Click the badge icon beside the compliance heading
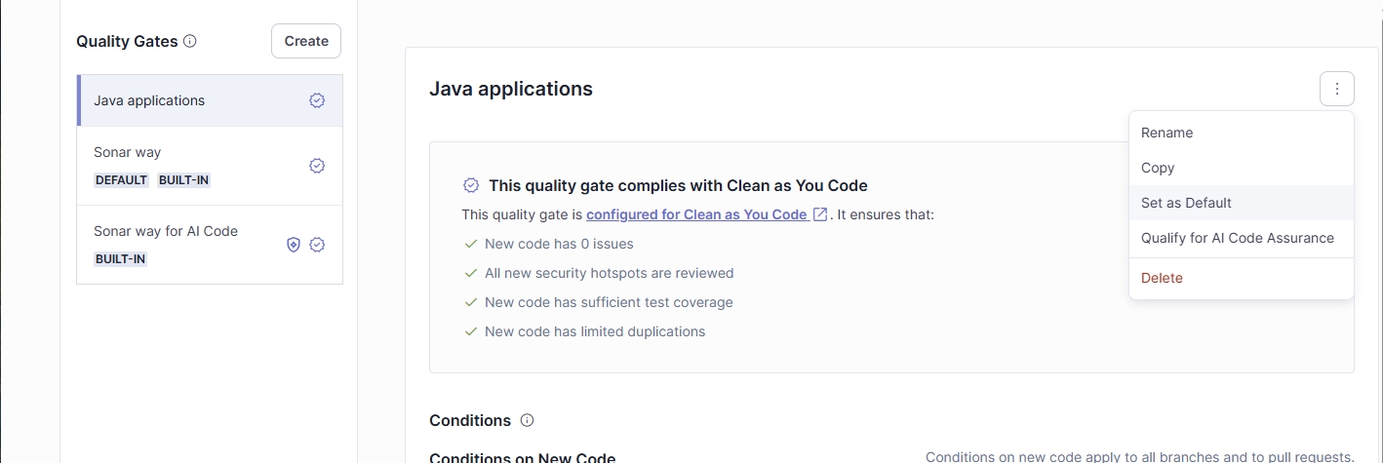The height and width of the screenshot is (463, 1383). coord(471,185)
